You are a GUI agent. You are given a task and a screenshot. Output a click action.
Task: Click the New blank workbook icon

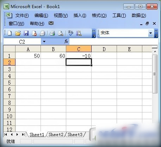click(x=10, y=33)
